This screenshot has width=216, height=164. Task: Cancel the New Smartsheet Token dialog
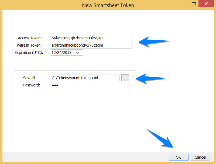(x=200, y=157)
